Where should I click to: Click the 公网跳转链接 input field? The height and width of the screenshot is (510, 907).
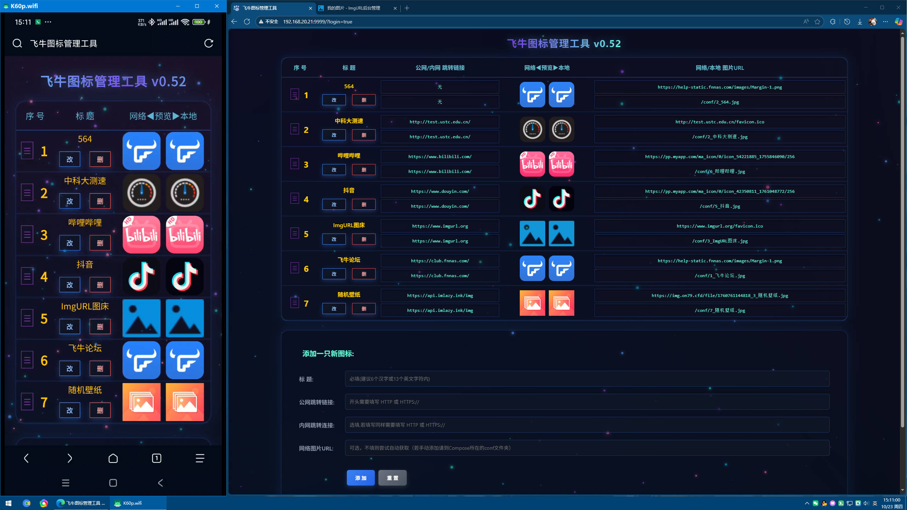pos(587,402)
